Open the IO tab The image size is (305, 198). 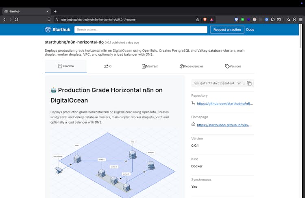coord(107,66)
